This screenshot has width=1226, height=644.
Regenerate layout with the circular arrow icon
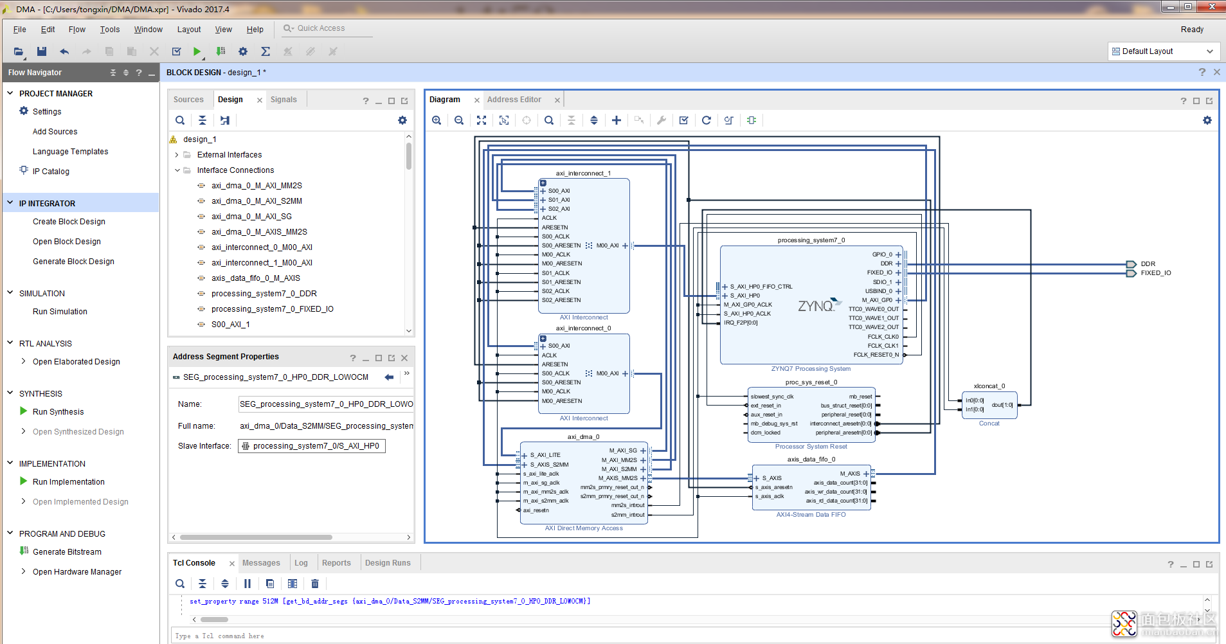[x=707, y=120]
